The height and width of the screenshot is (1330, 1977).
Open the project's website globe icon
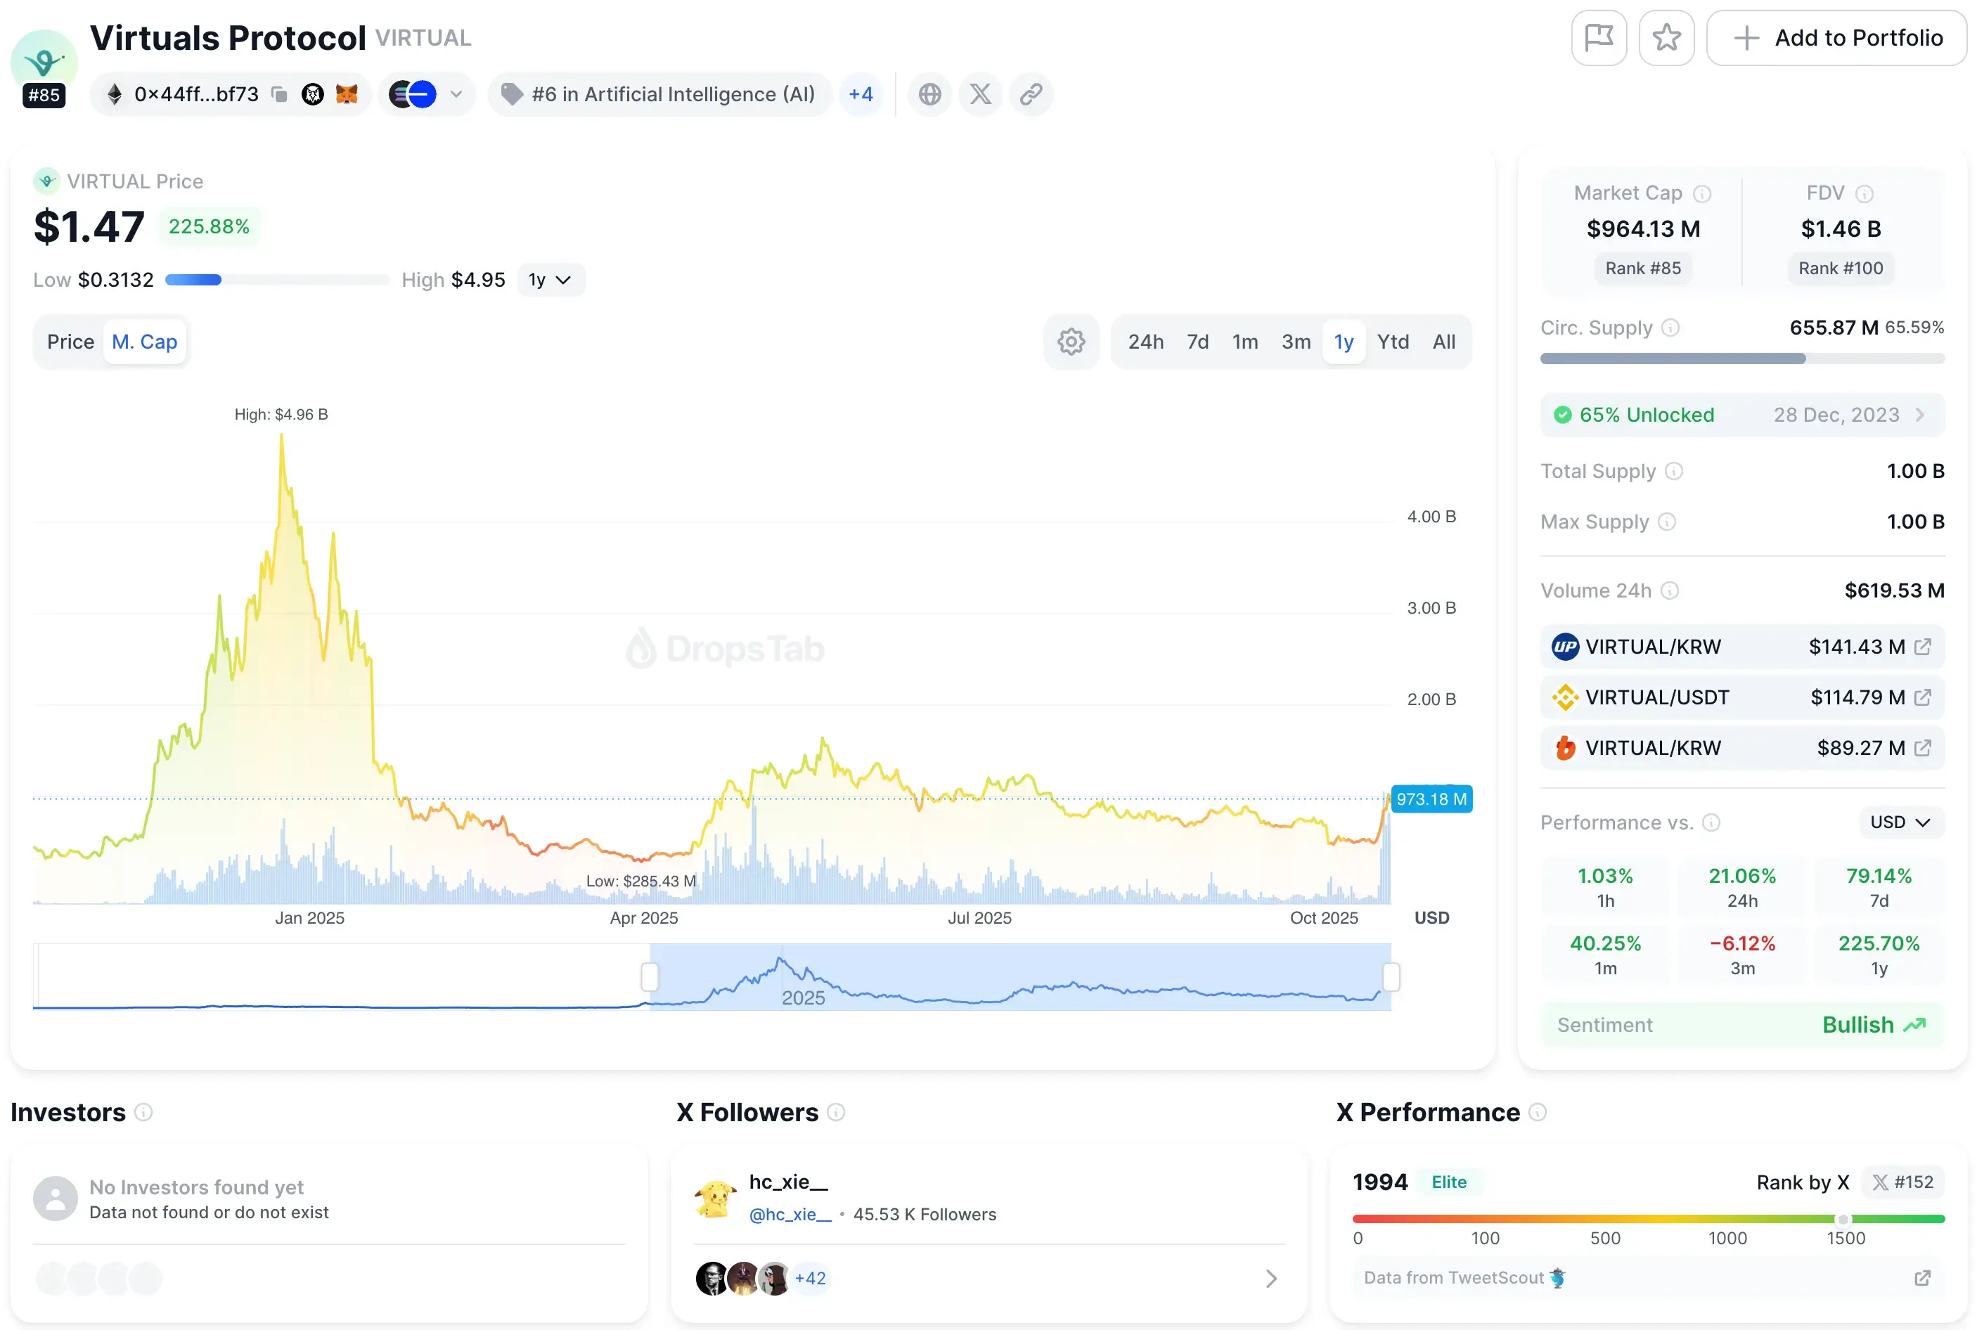click(x=929, y=94)
